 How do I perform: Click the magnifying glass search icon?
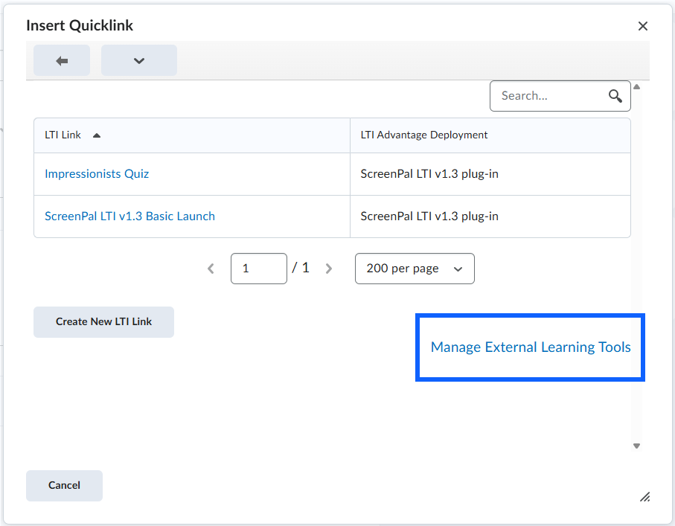coord(615,96)
